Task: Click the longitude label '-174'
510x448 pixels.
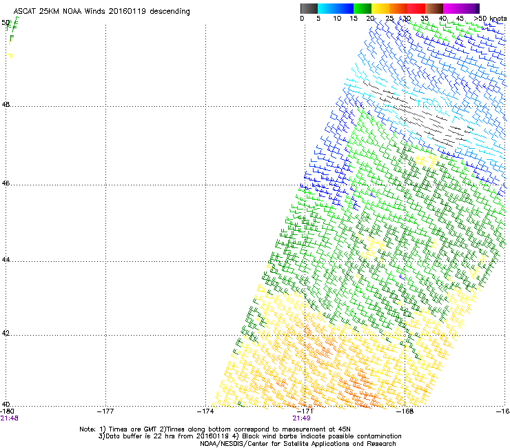Action: click(x=205, y=411)
